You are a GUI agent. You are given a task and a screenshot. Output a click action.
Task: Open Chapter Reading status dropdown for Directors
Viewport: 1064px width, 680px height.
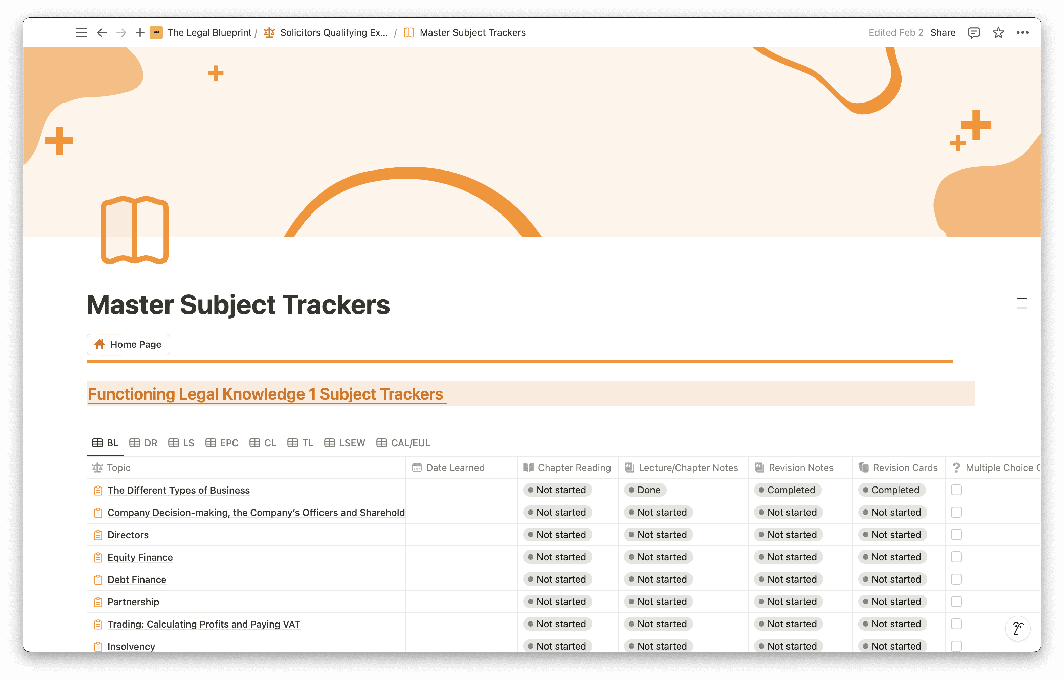(557, 535)
